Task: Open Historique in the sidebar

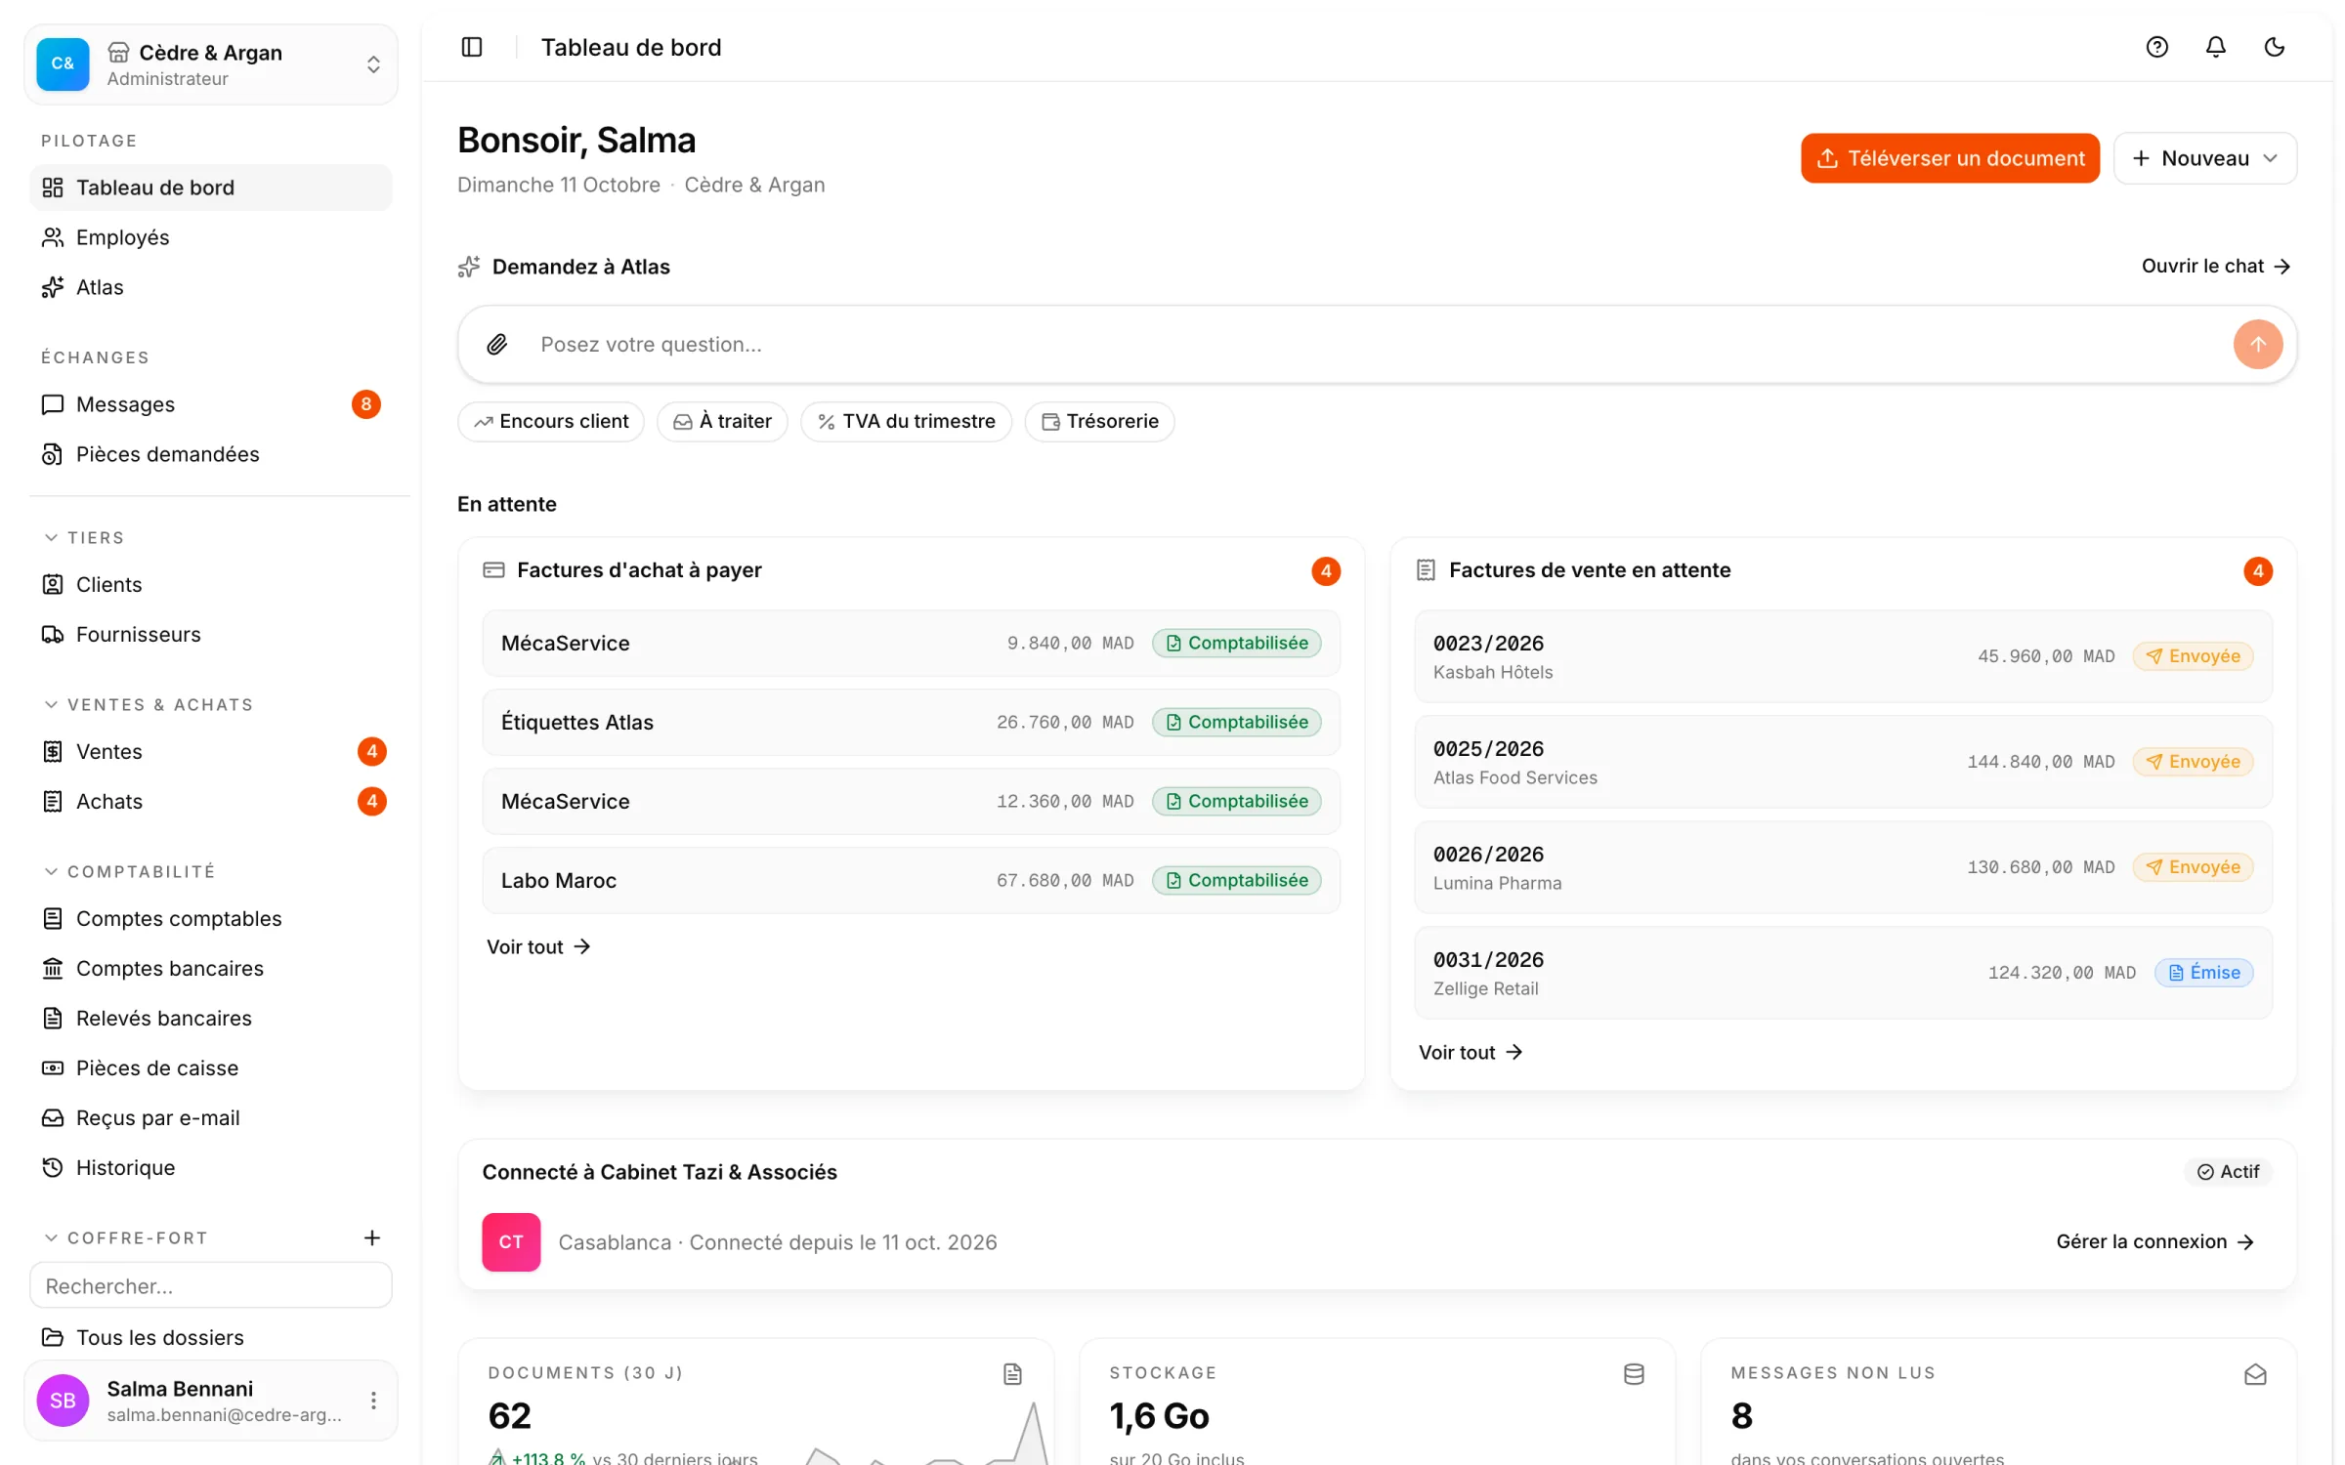Action: coord(211,1167)
